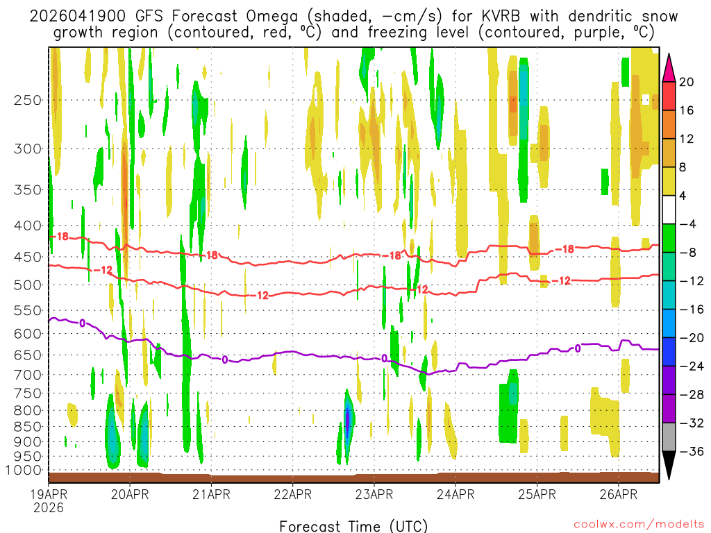Click the purple 0 freezing level label near 19APR

[82, 323]
